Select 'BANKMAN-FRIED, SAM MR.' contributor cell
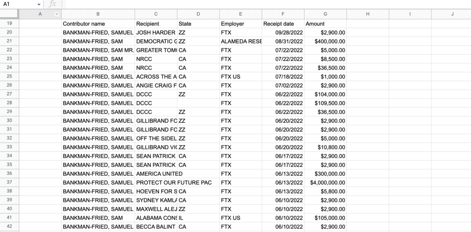This screenshot has height=232, width=471. tap(98, 50)
